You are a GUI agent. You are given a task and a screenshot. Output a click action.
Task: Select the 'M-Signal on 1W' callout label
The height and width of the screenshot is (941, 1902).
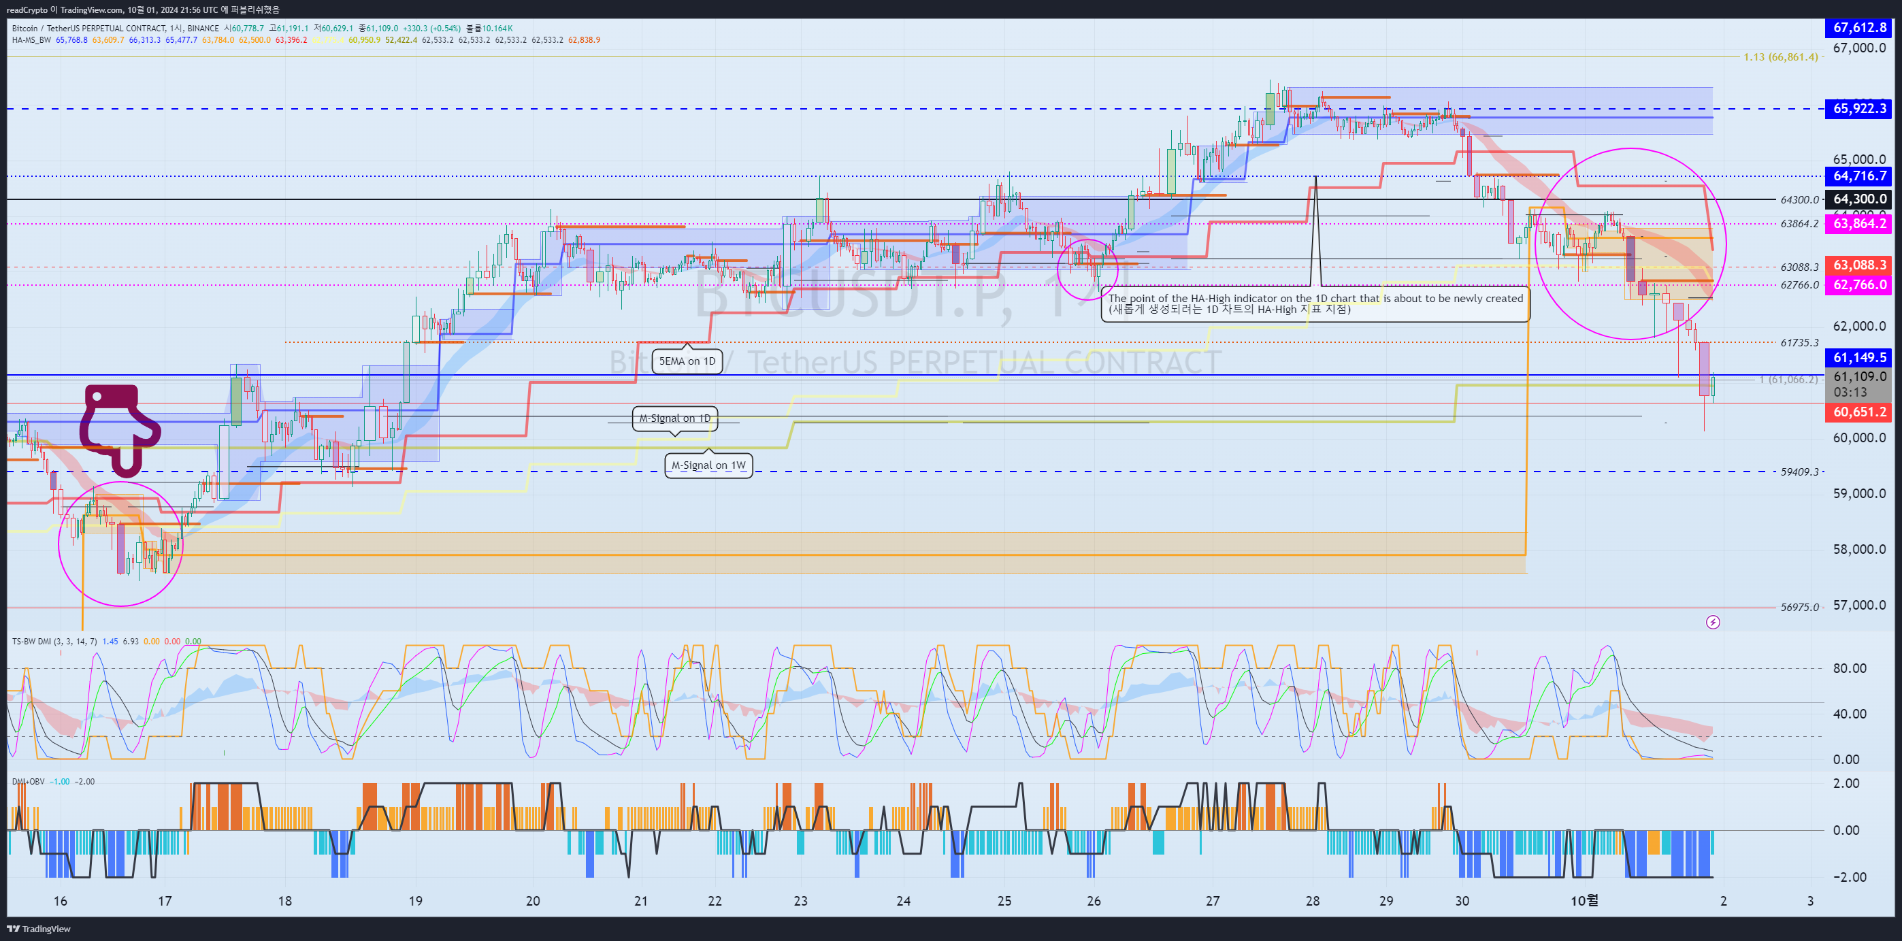tap(709, 465)
